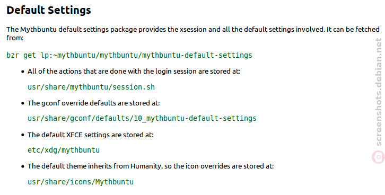Click "from:" ending the intro paragraph
Viewport: 385px width, 195px height.
click(15, 38)
